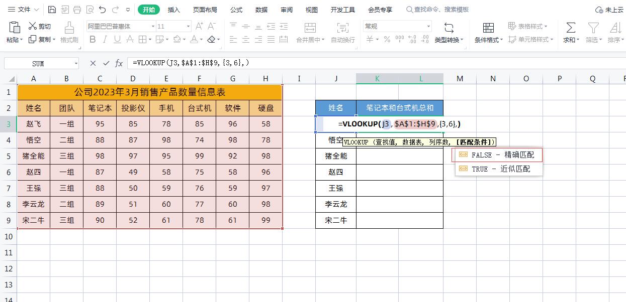Click the increase decimal places icon
626x302 pixels.
tap(412, 39)
